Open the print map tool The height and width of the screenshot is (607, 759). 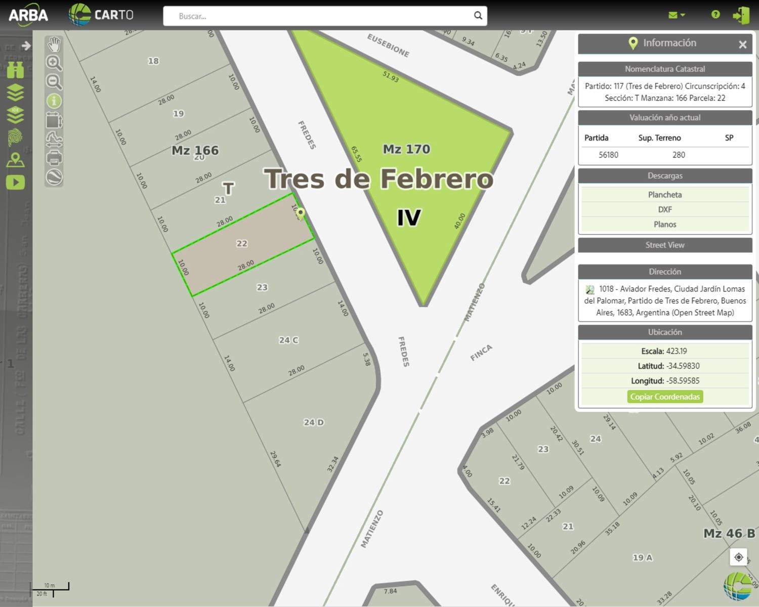pyautogui.click(x=54, y=158)
